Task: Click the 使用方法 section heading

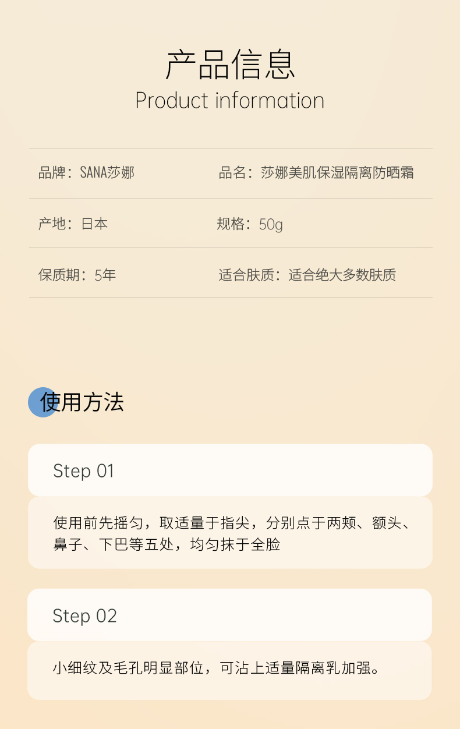Action: tap(82, 402)
